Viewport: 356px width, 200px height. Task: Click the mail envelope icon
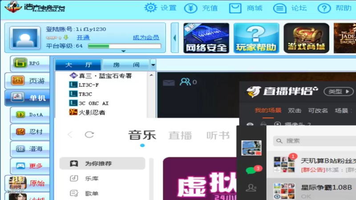(x=169, y=82)
